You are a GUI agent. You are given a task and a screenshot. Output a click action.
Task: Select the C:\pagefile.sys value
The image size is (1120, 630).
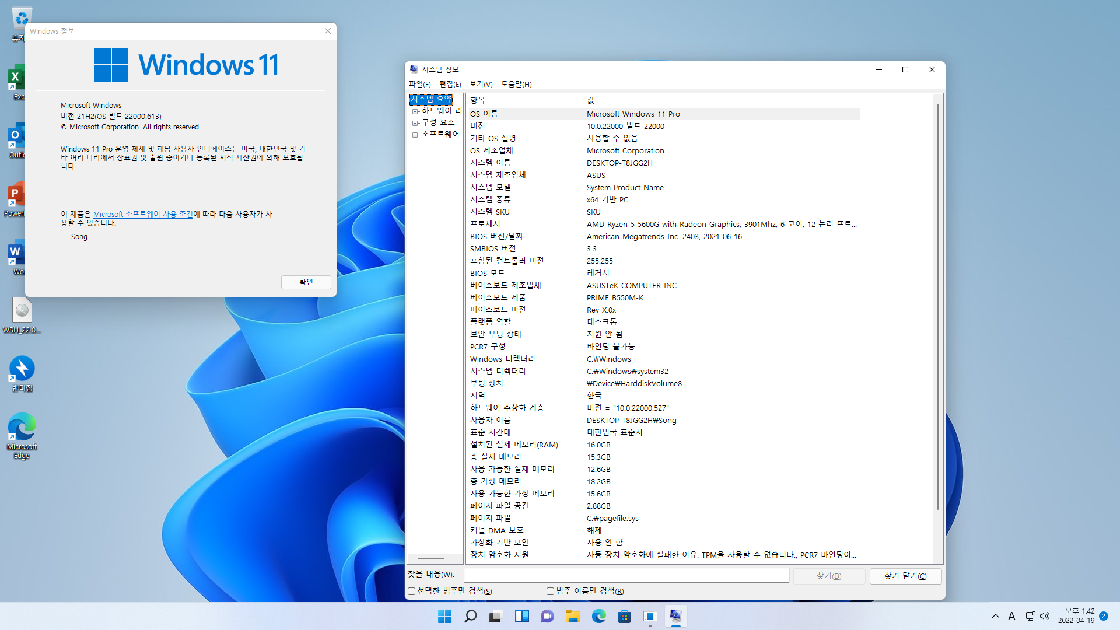[x=612, y=518]
